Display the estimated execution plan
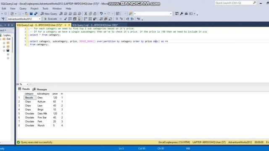269x151 pixels. [x=70, y=19]
